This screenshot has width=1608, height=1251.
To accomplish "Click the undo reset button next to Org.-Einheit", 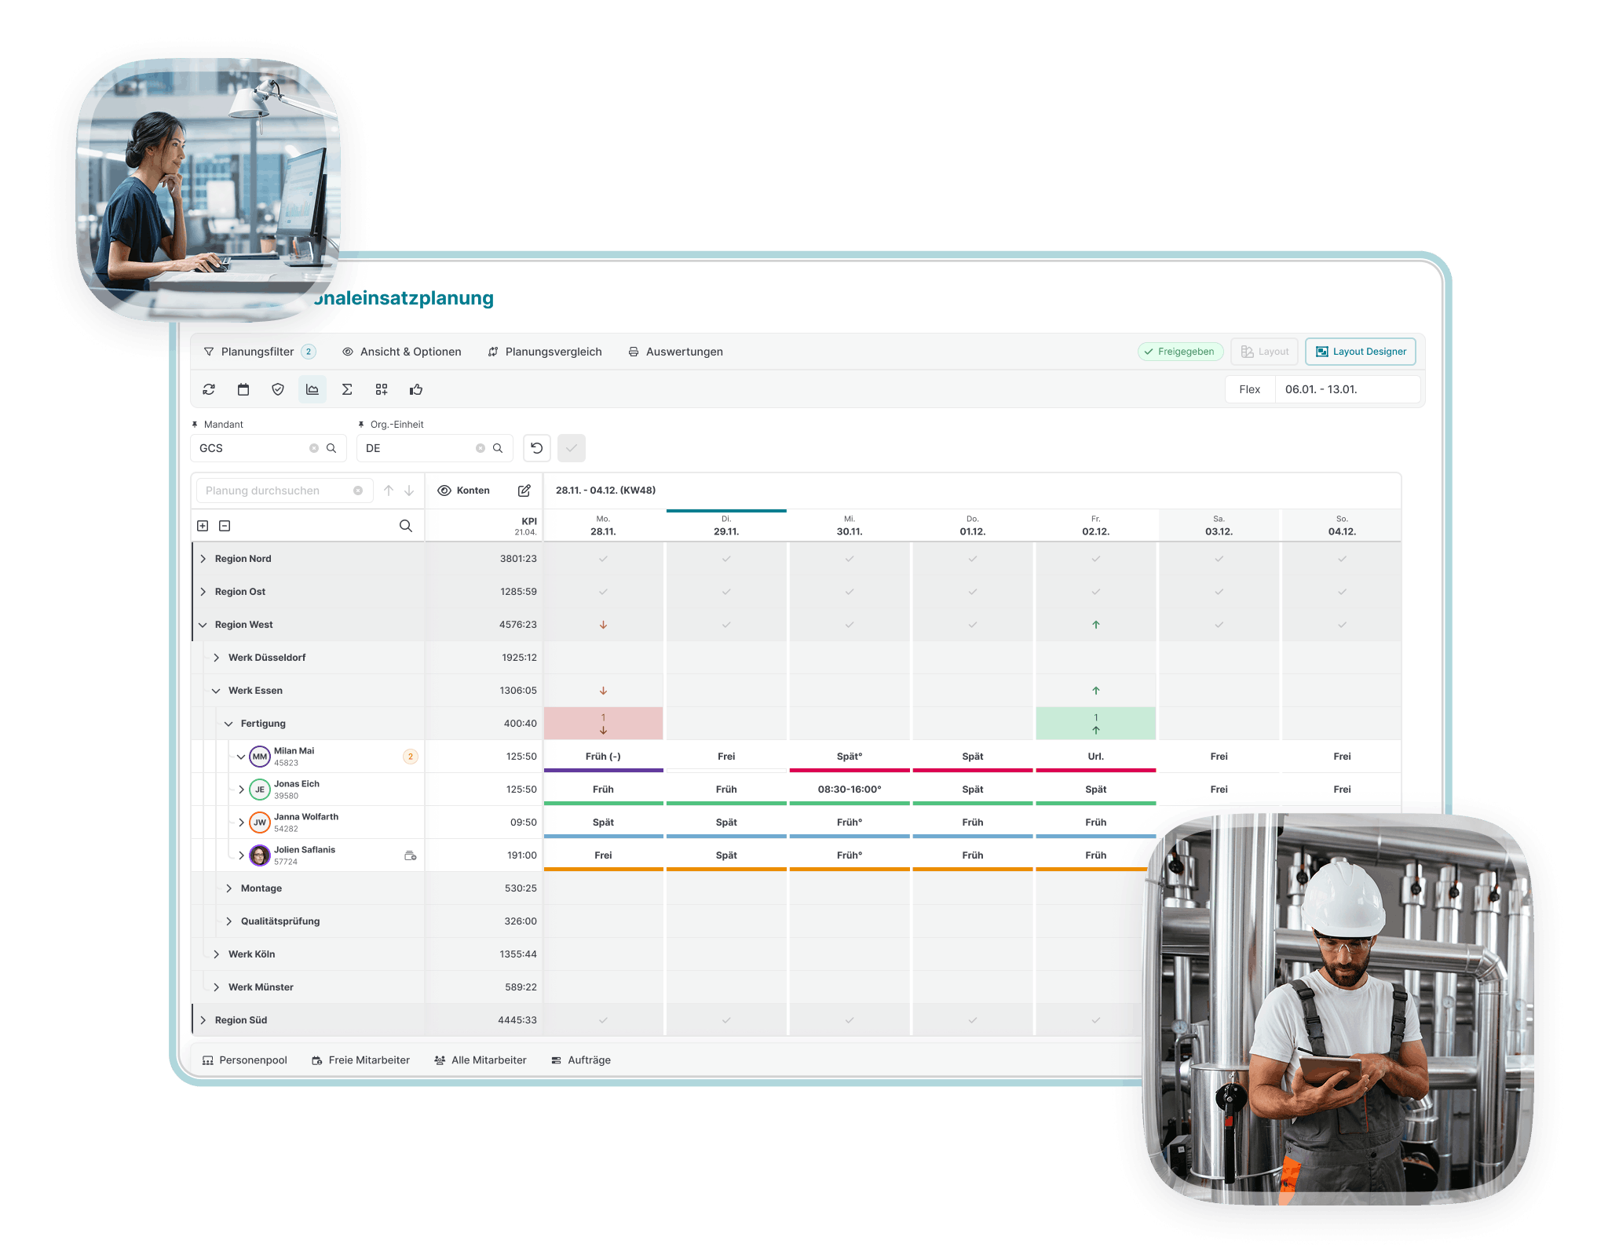I will 537,448.
